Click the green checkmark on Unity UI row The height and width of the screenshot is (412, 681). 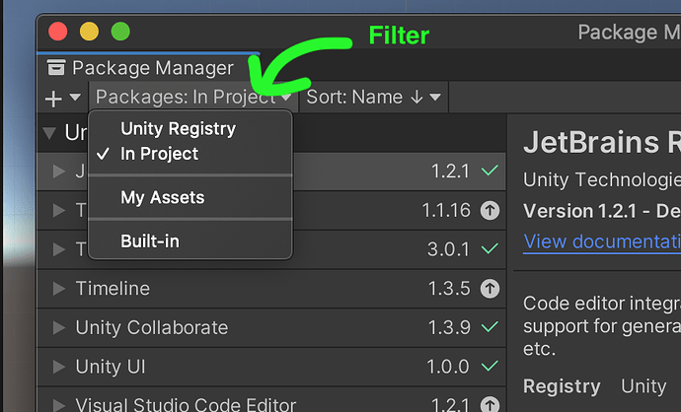[490, 368]
